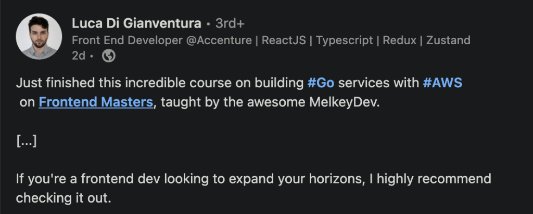Click the "checking it out." closing line
Viewport: 533px width, 214px height.
coord(64,198)
